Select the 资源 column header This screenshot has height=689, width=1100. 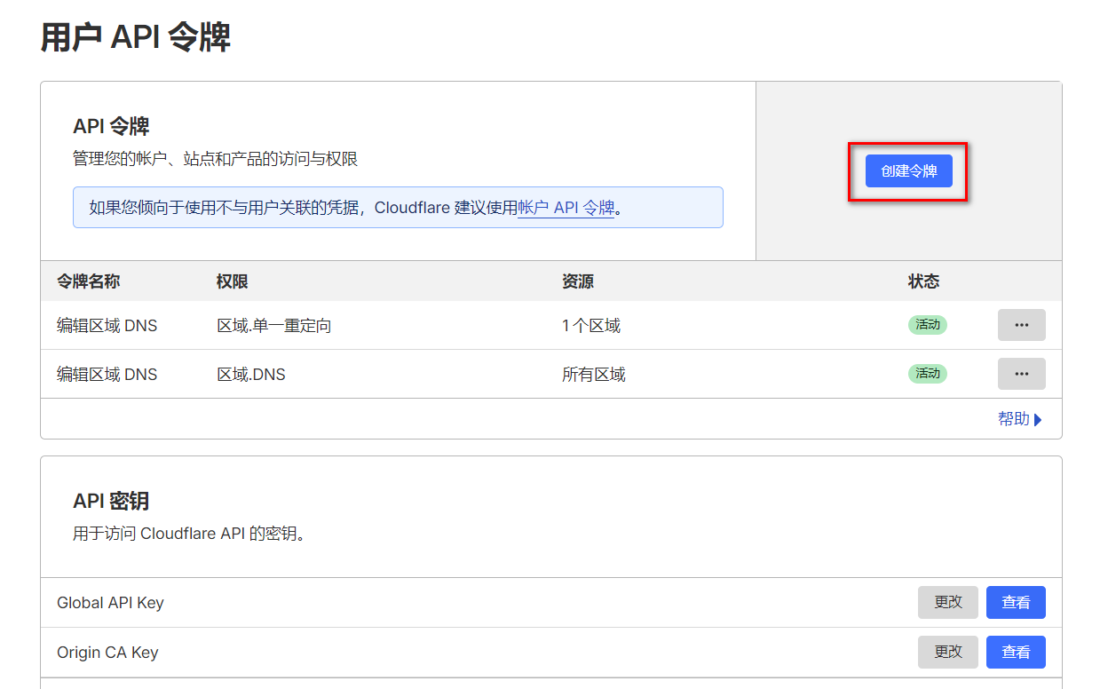click(x=577, y=281)
